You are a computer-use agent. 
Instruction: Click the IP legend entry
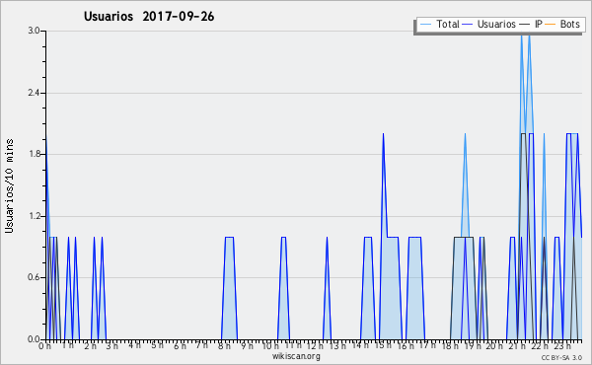click(x=531, y=24)
